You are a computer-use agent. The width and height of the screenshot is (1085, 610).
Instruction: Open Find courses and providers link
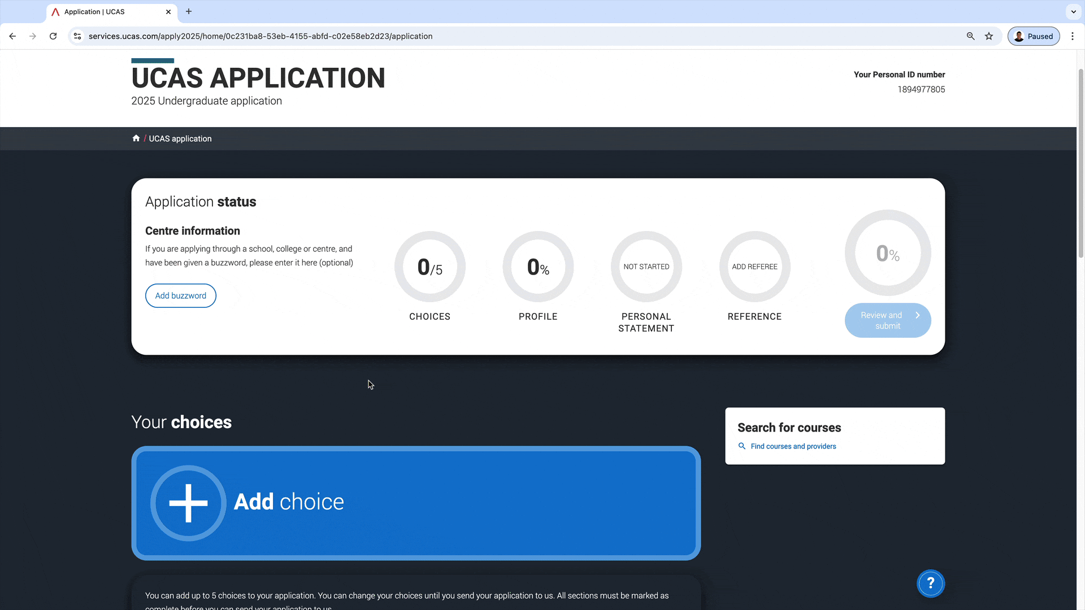pos(793,446)
